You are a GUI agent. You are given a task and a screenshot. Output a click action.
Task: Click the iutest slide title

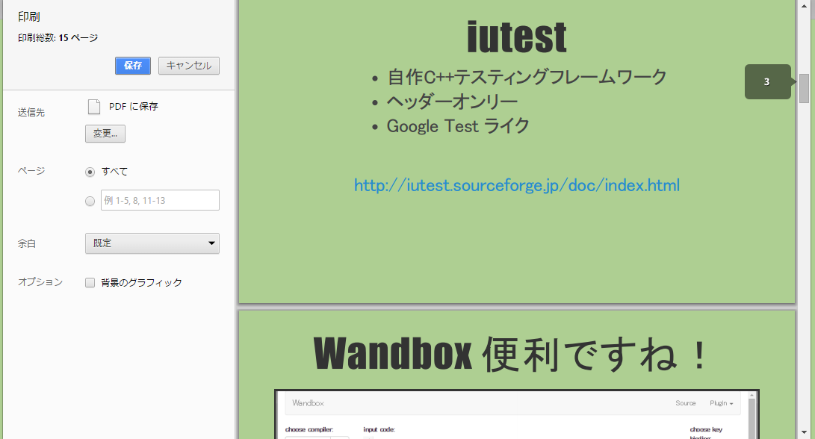(517, 37)
